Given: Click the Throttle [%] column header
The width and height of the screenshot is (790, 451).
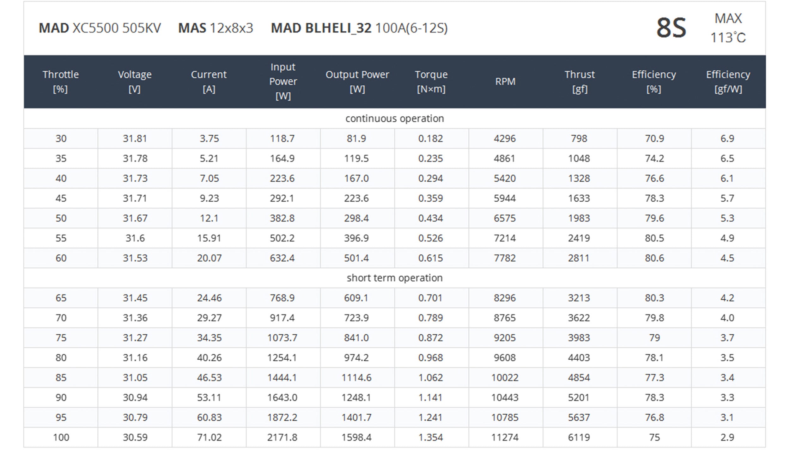Looking at the screenshot, I should coord(60,82).
